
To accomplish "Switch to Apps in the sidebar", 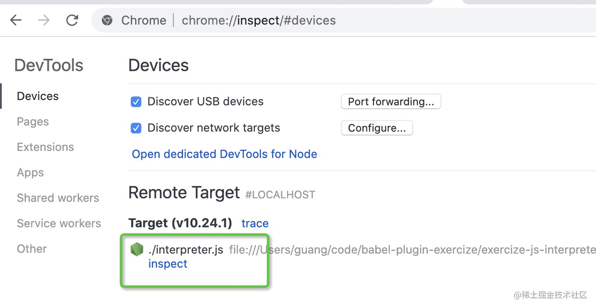I will click(x=30, y=173).
